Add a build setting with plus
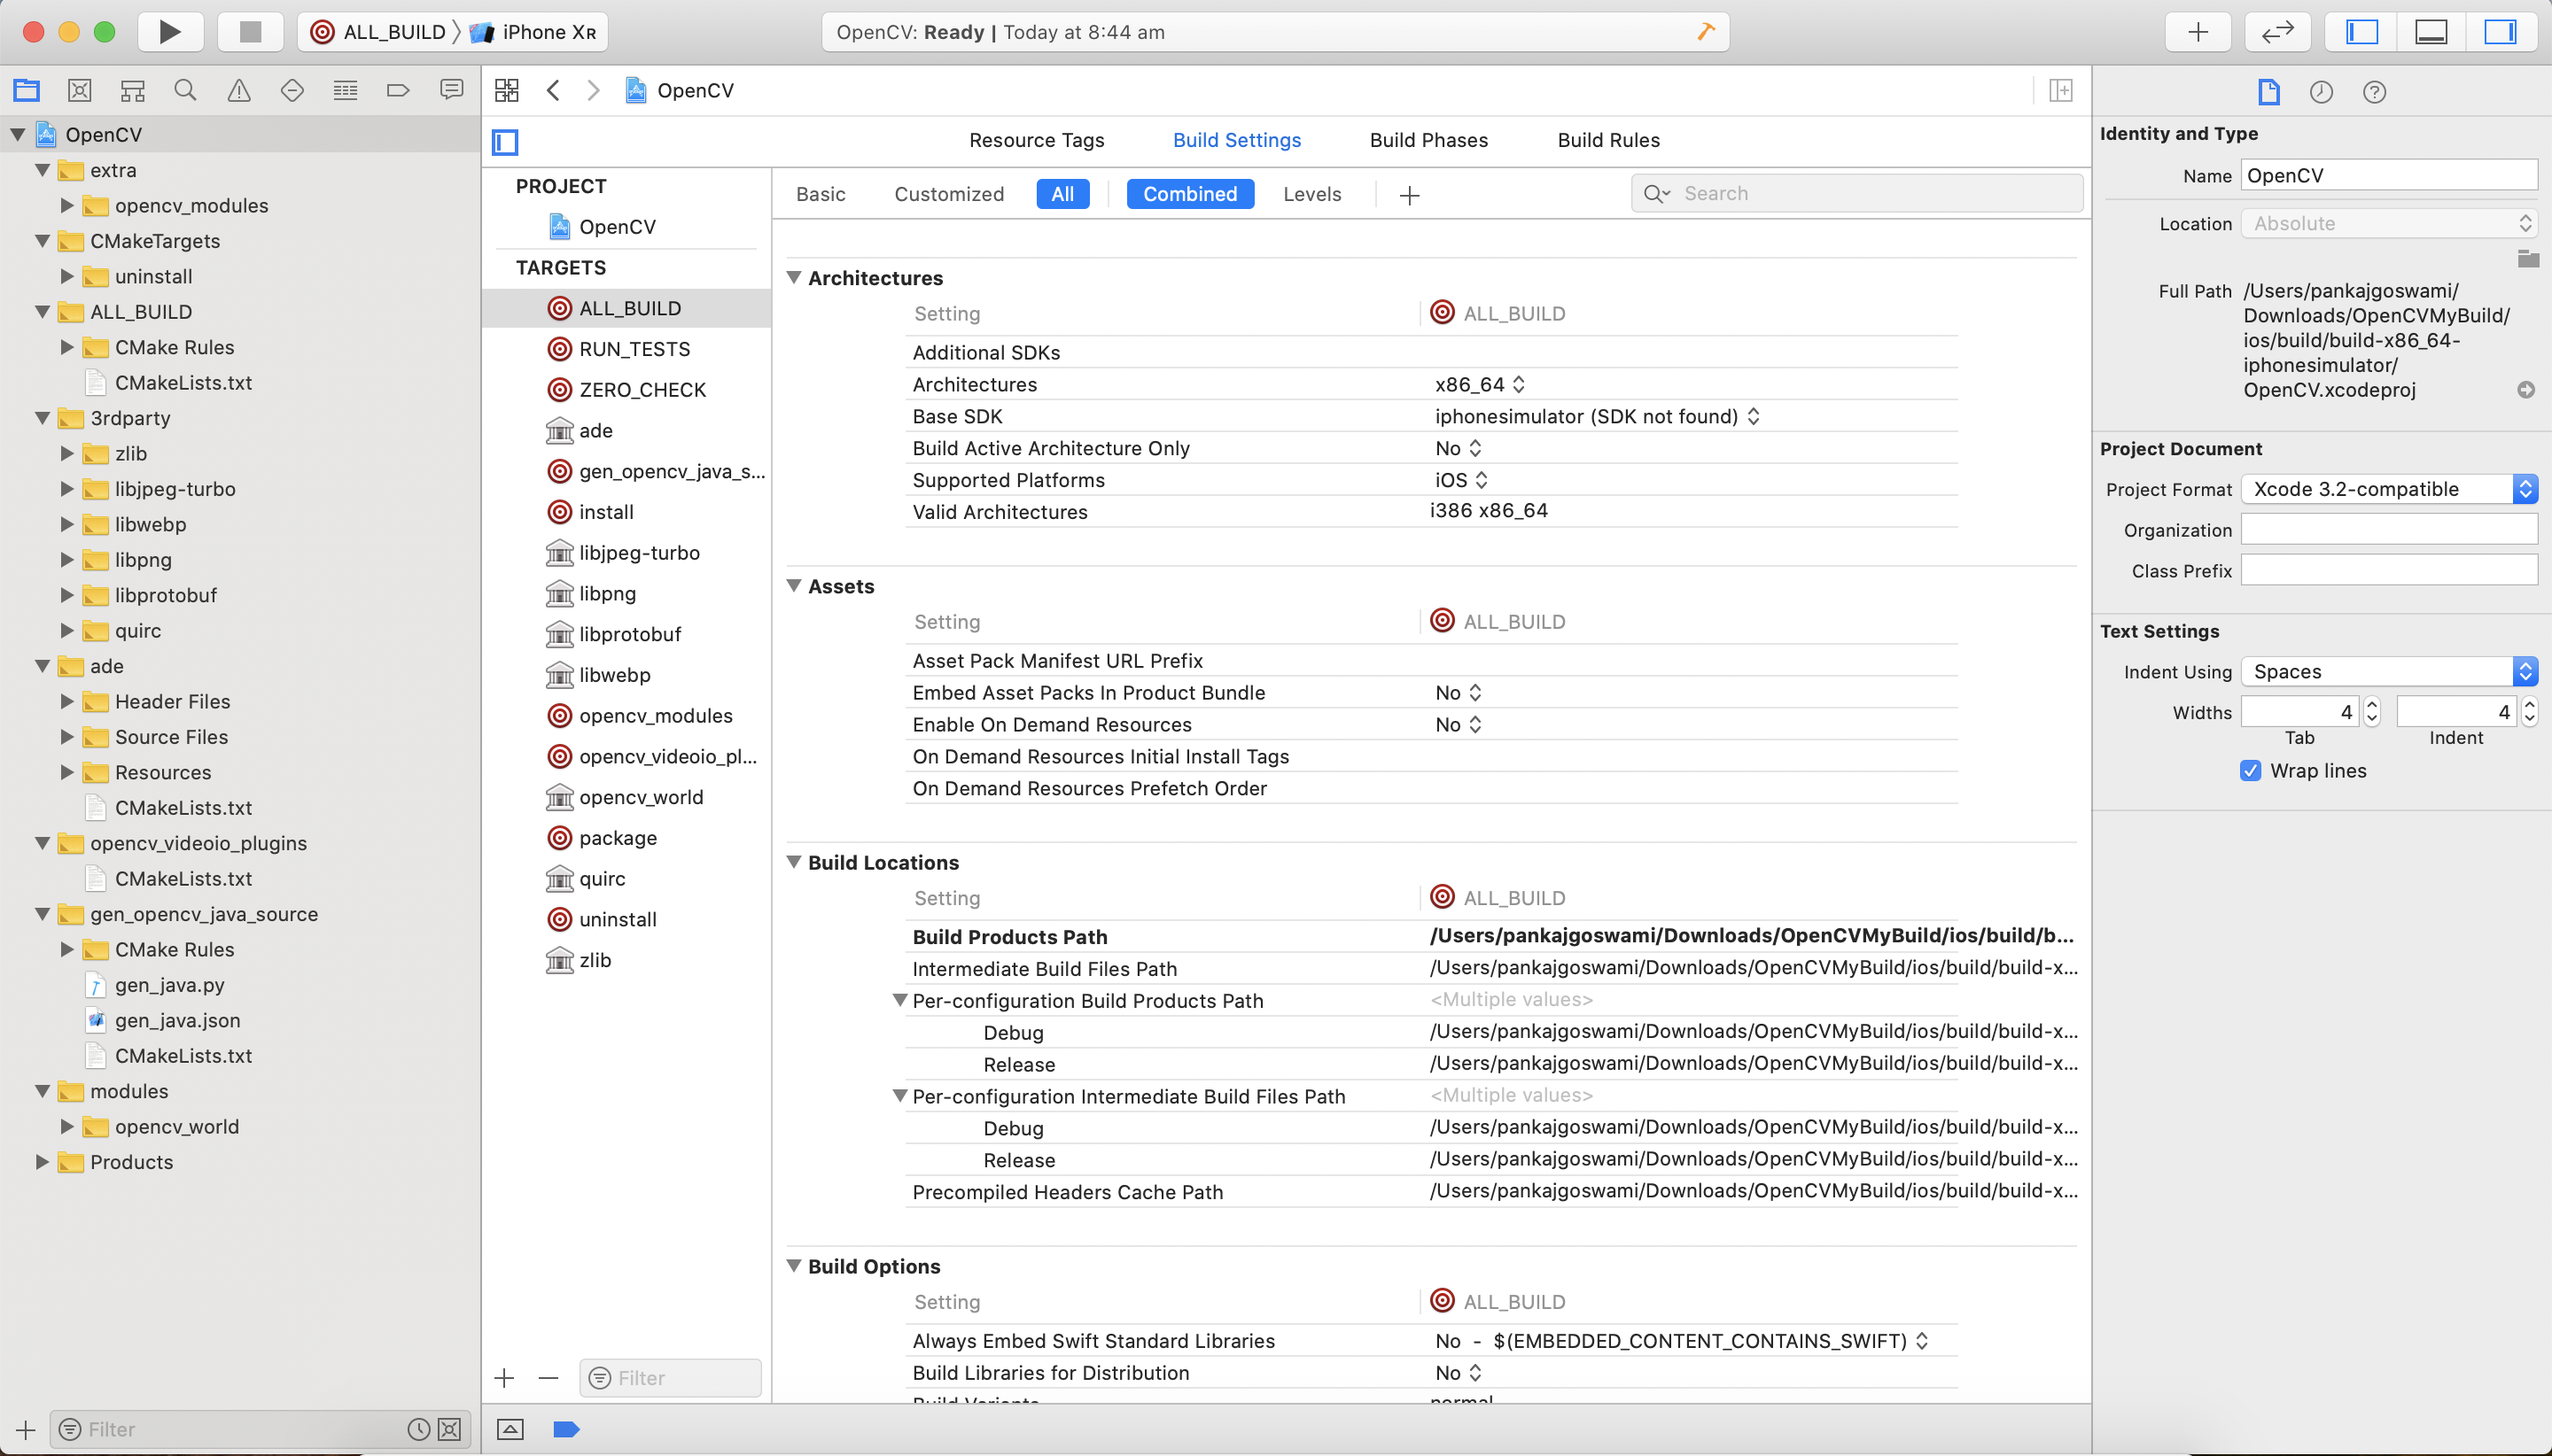 click(x=1410, y=195)
